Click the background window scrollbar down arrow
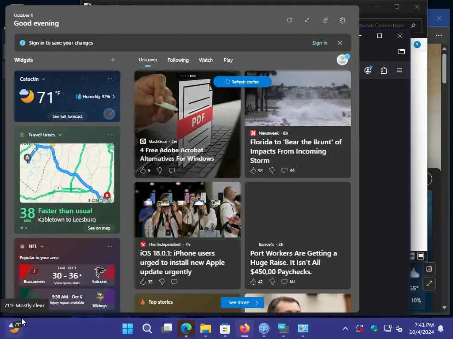Viewport: 453px width, 339px height. coord(444,307)
